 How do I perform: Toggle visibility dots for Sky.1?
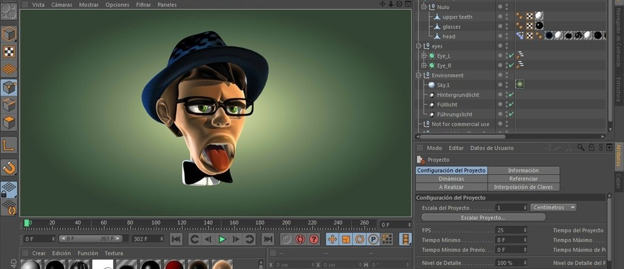click(x=503, y=85)
